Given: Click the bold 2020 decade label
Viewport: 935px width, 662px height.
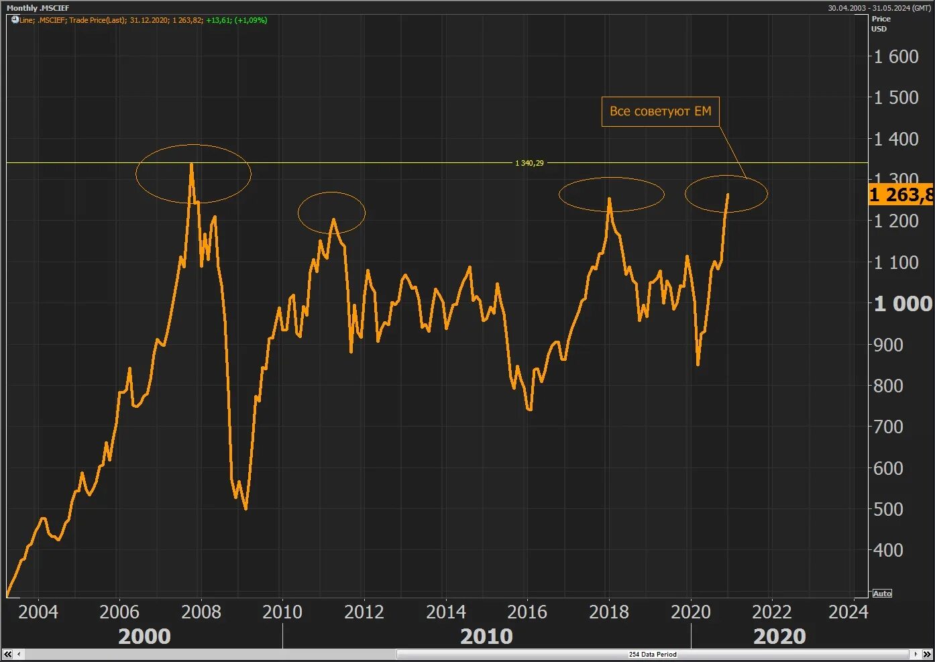Looking at the screenshot, I should [x=779, y=636].
